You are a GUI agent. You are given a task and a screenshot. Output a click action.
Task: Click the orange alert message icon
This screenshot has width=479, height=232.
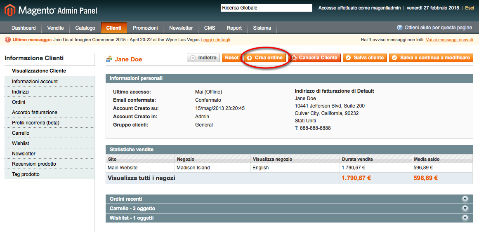tap(7, 40)
